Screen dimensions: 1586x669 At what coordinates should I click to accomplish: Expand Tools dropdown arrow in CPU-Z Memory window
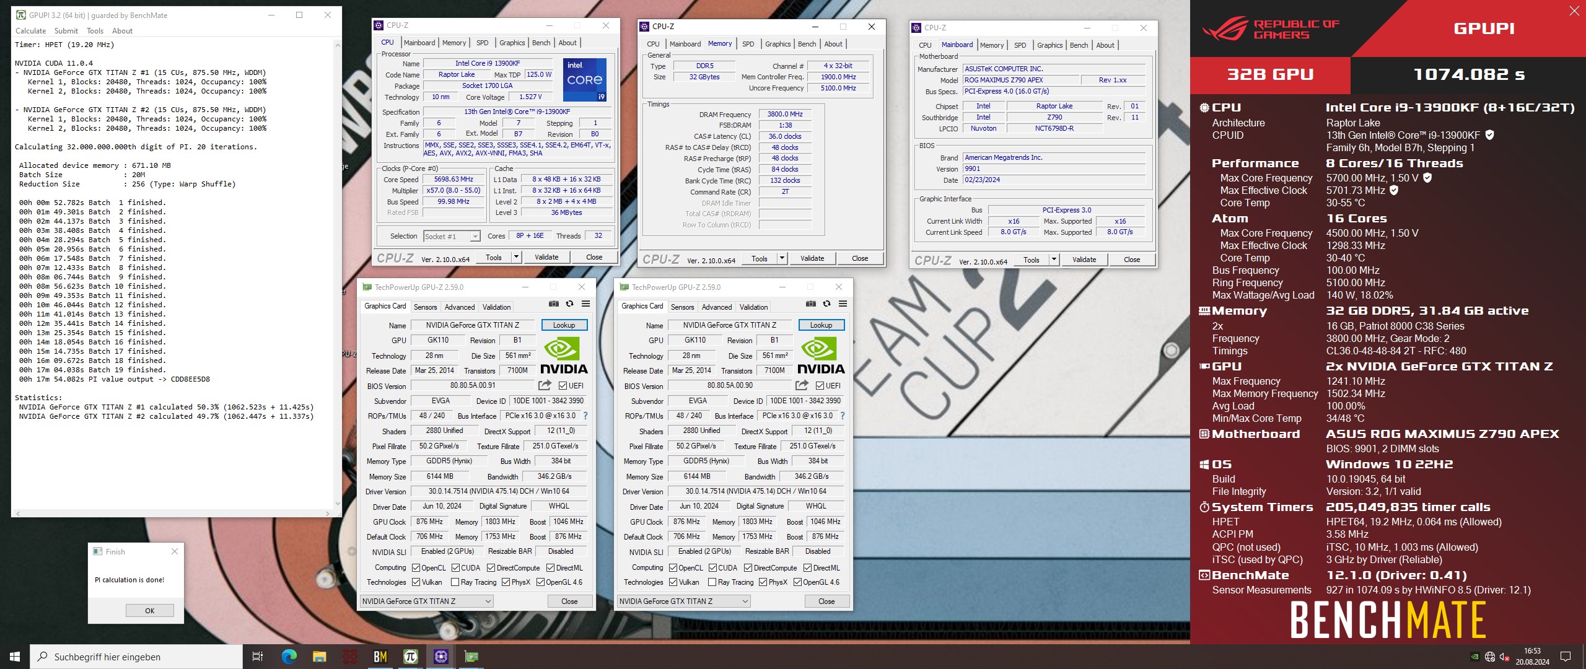pos(782,258)
